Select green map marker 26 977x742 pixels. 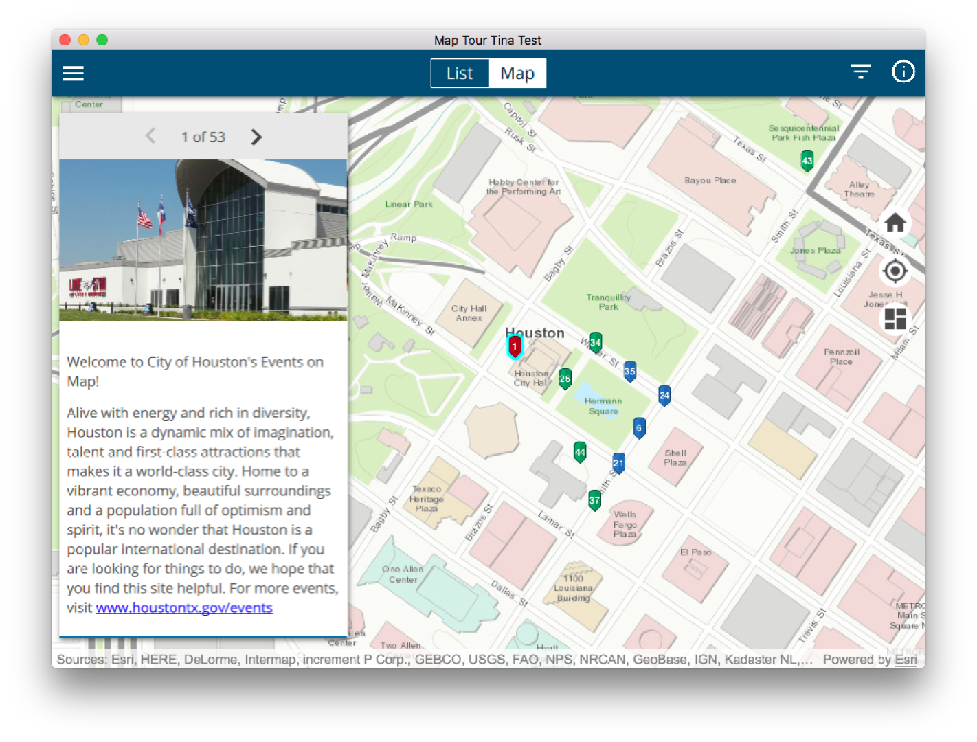[565, 379]
